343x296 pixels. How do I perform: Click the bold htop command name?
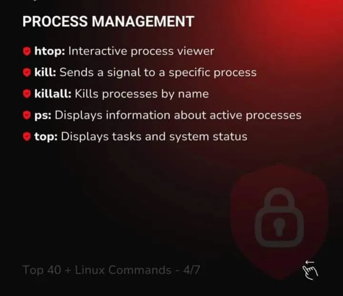[50, 51]
